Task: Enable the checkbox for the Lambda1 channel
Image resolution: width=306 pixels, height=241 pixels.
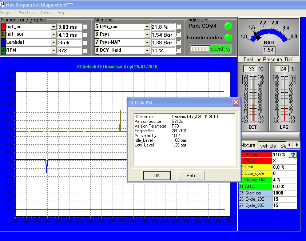Action: point(85,43)
